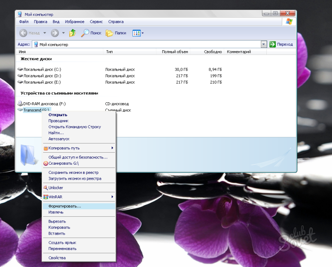
Task: Click Unlocker in the context menu
Action: pos(56,188)
